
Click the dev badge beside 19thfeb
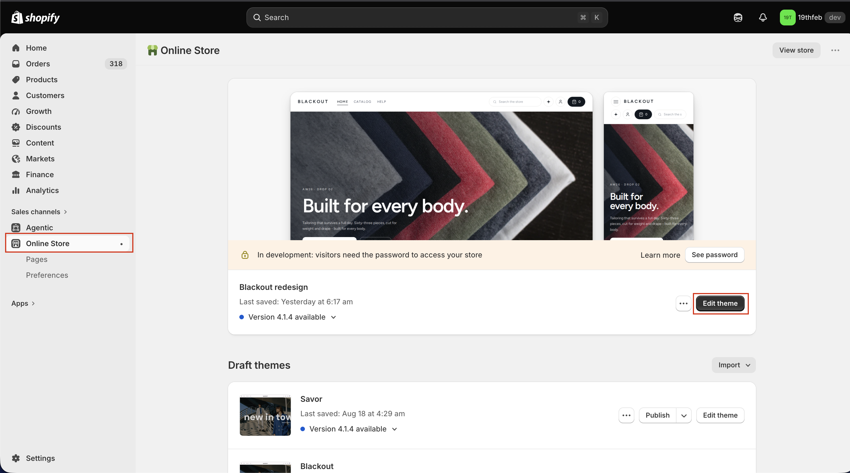click(835, 18)
